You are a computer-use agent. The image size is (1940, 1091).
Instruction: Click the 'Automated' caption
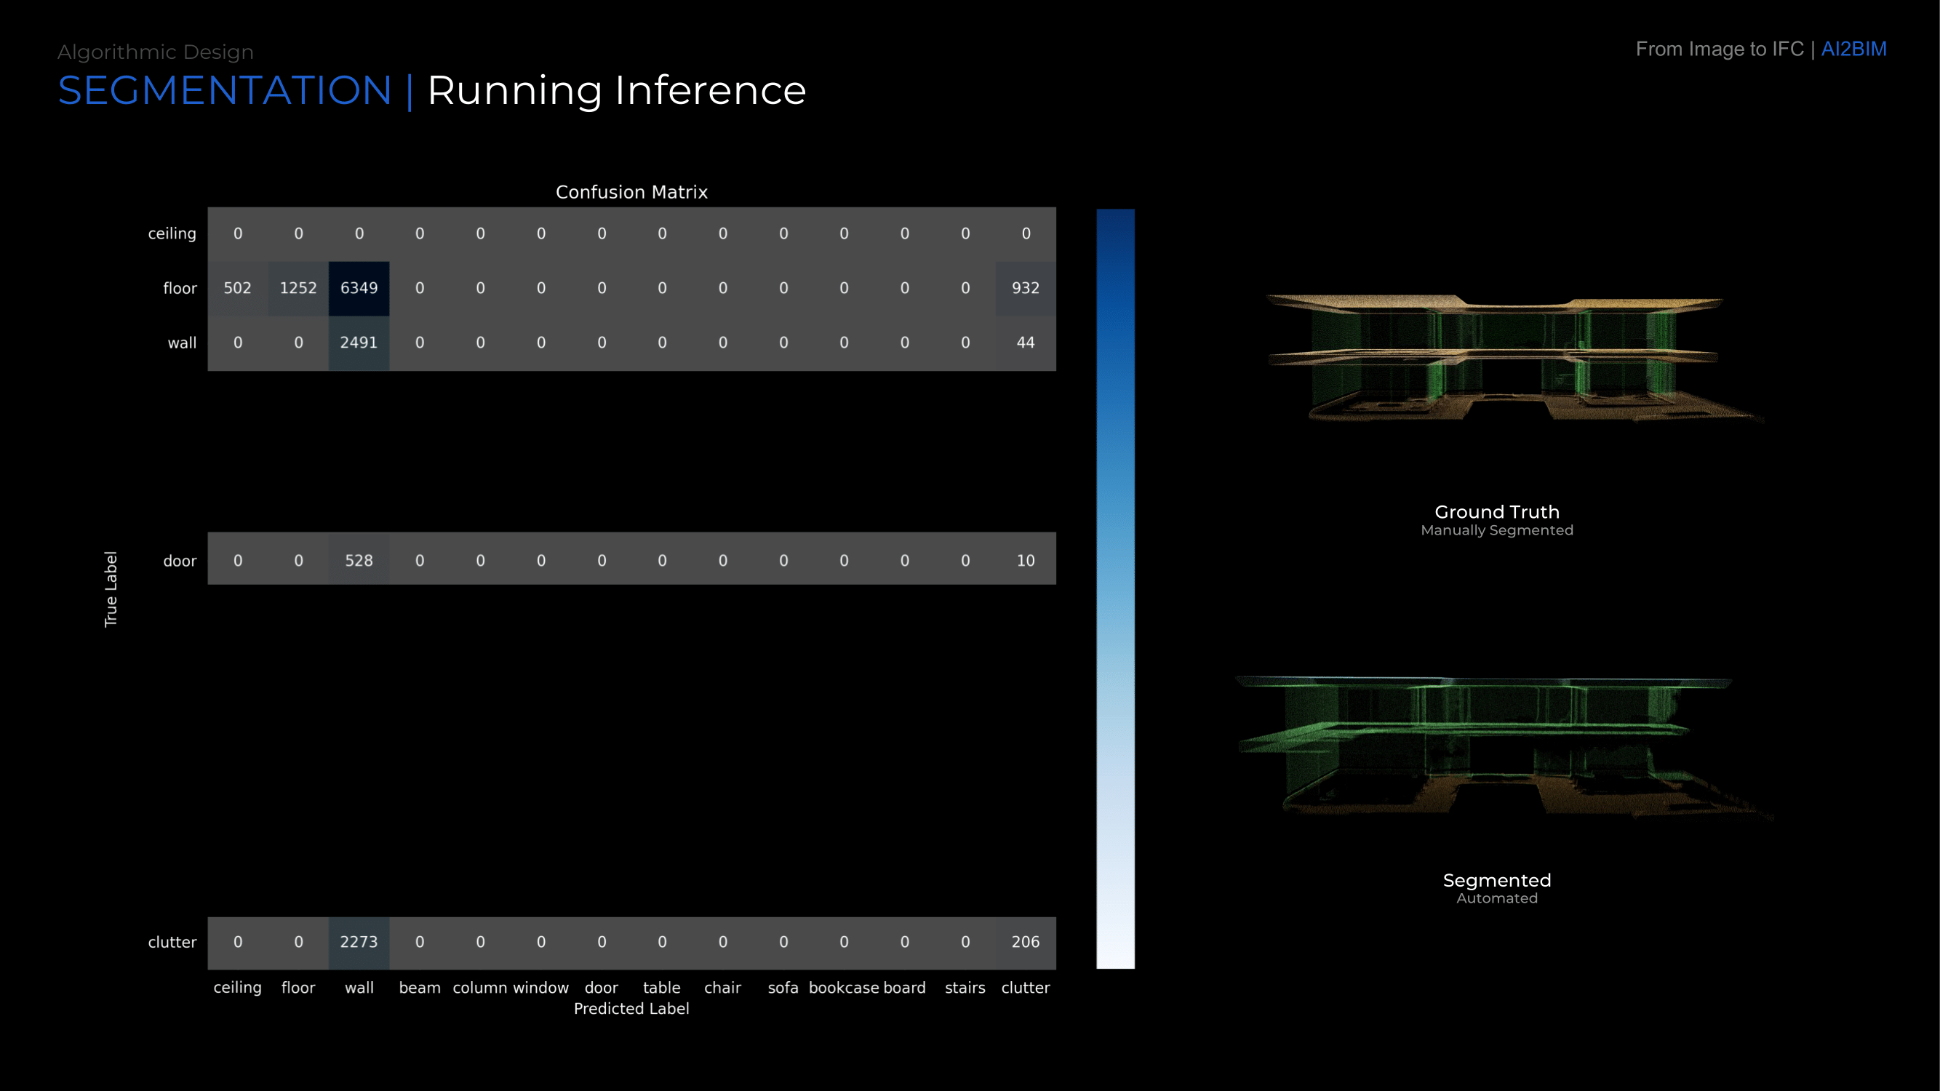coord(1496,898)
